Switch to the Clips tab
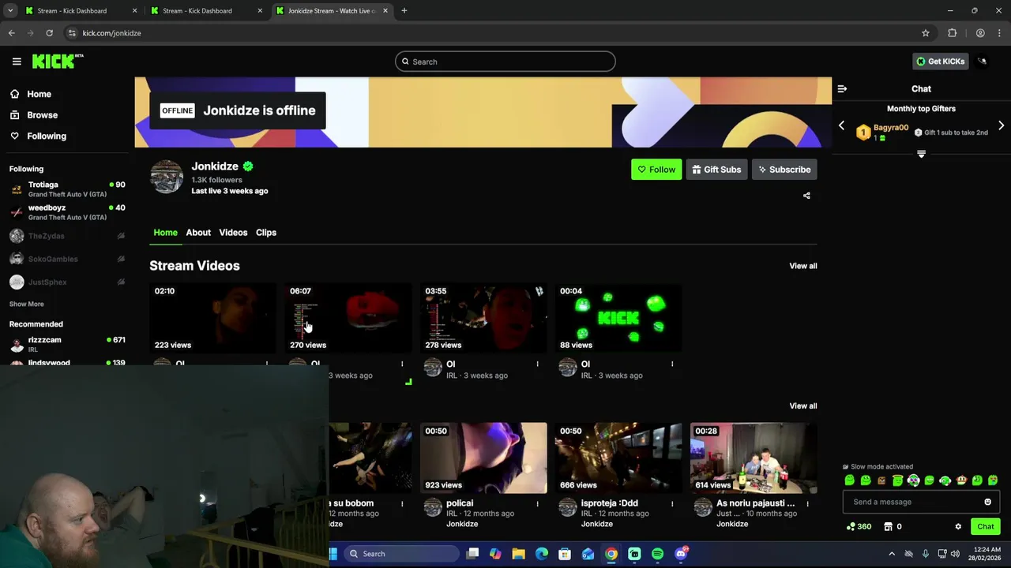The height and width of the screenshot is (568, 1011). click(x=266, y=233)
